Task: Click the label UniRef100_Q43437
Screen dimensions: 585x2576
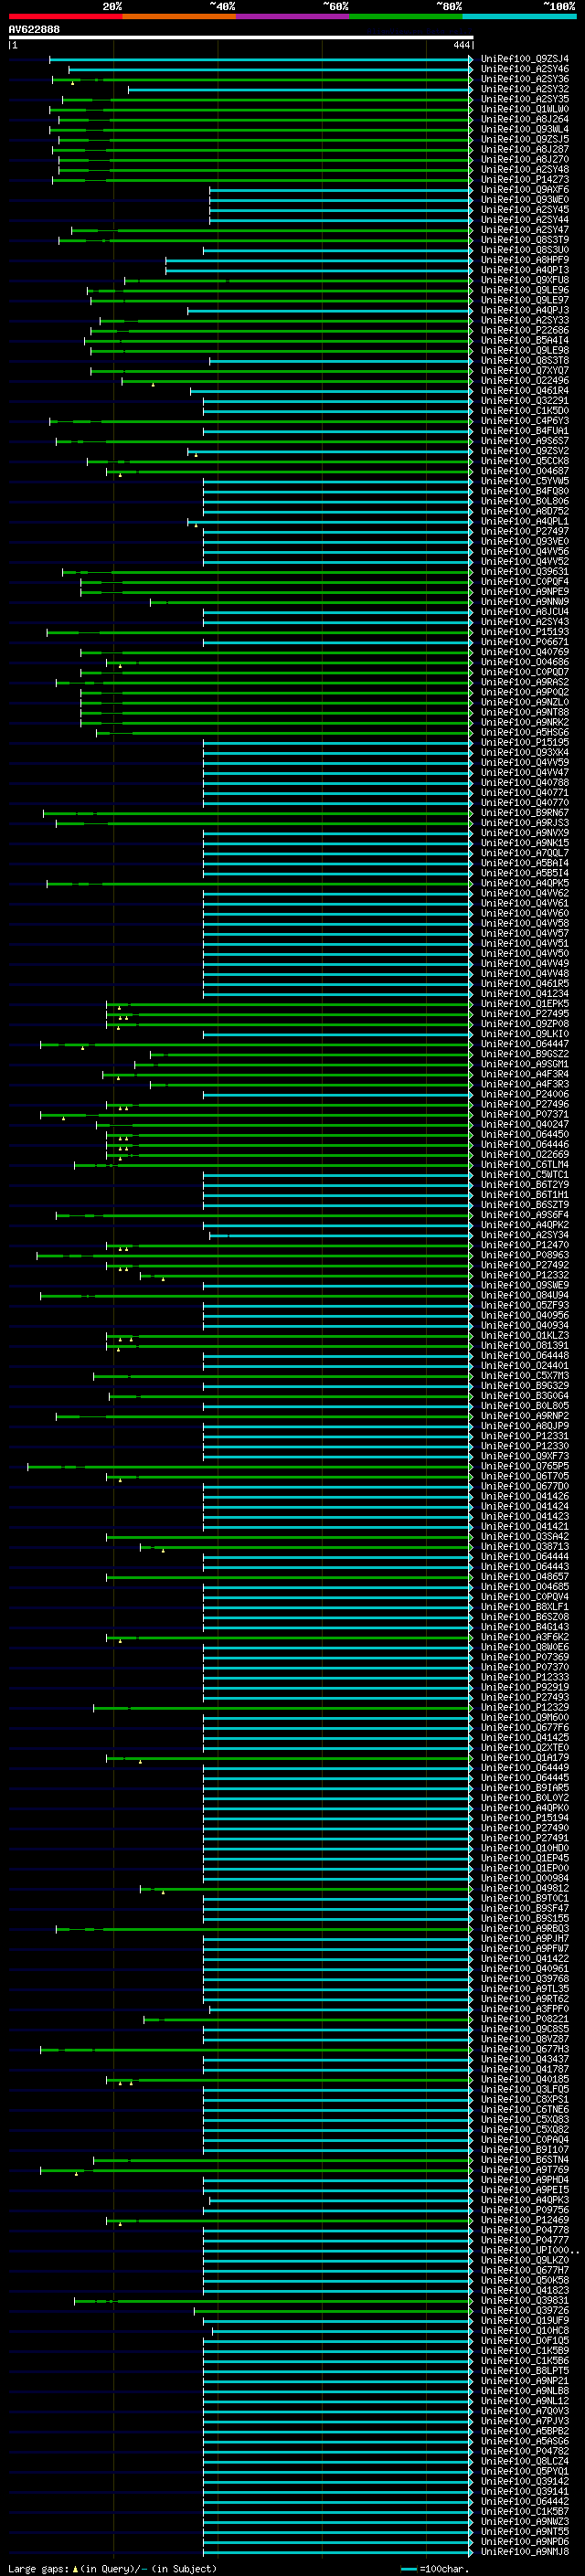Action: [x=524, y=2059]
